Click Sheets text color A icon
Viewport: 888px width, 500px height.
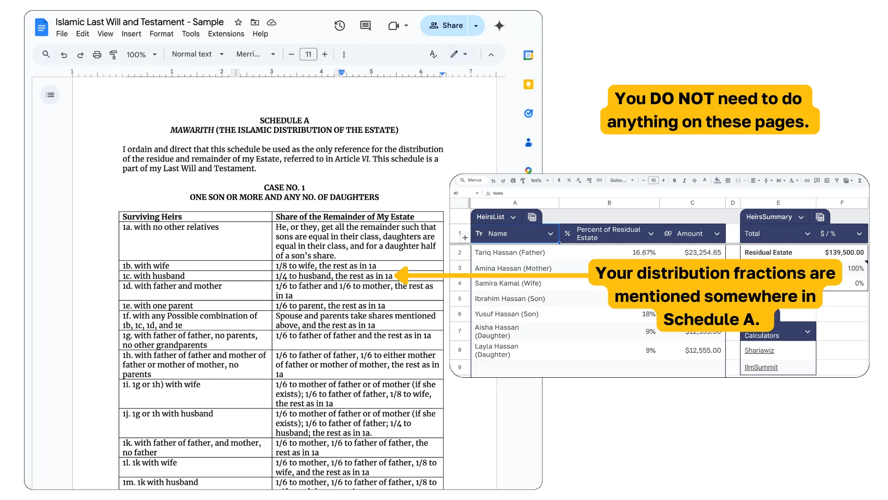(704, 181)
